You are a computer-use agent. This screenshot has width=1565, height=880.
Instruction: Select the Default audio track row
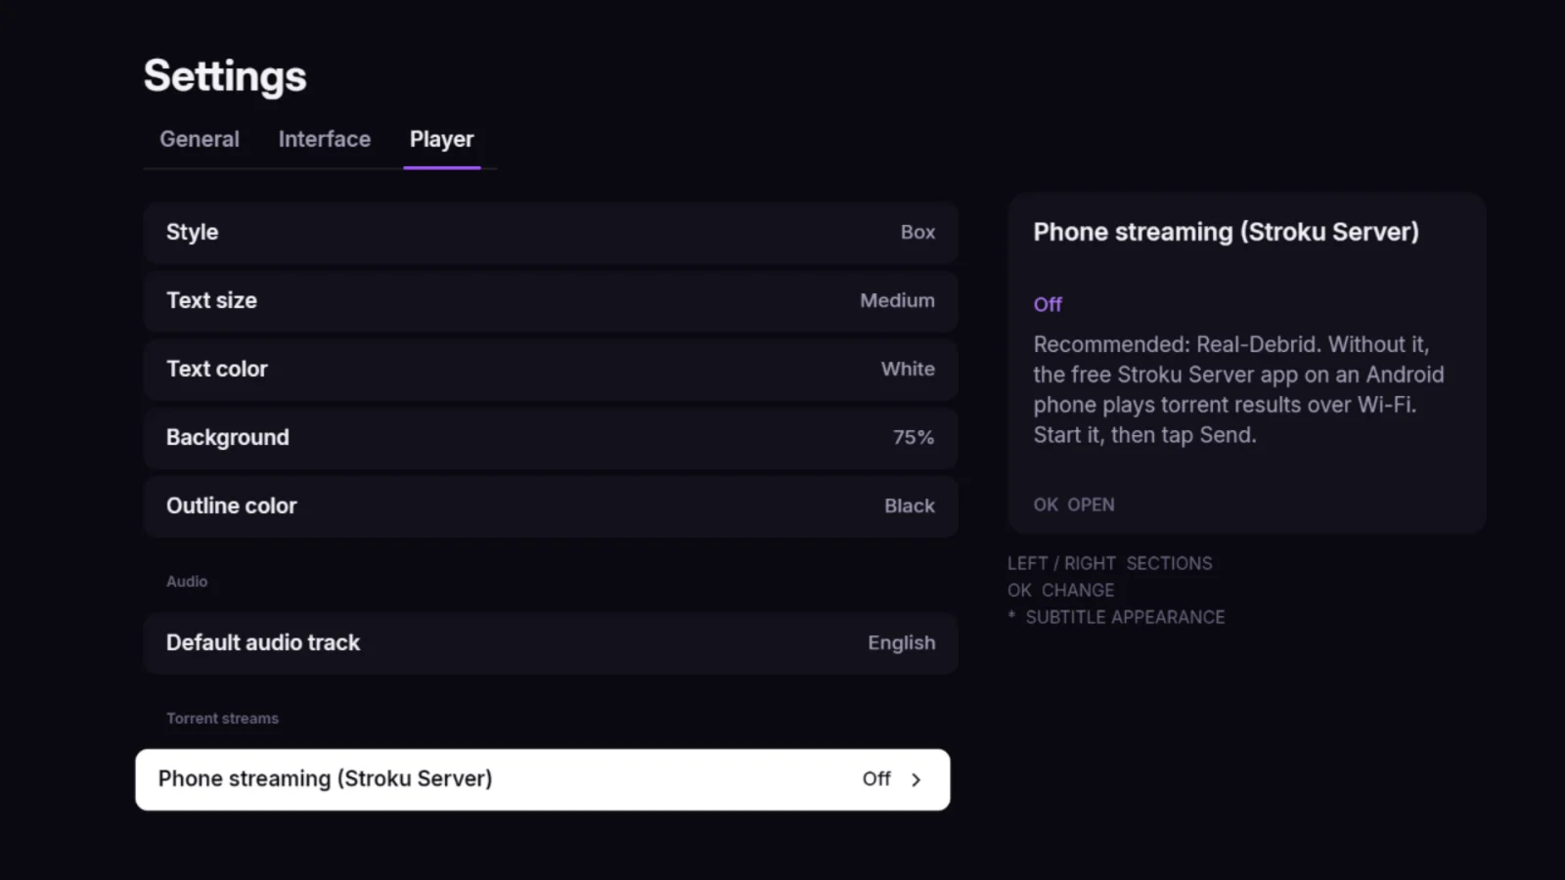click(x=551, y=643)
